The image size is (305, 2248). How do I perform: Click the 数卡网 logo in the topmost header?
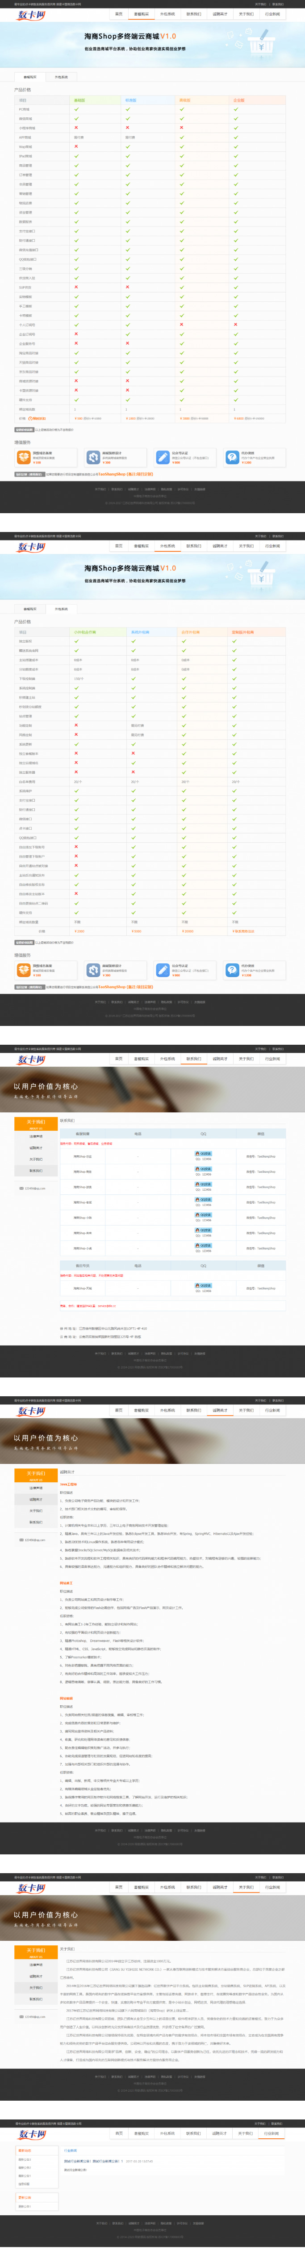pyautogui.click(x=31, y=15)
